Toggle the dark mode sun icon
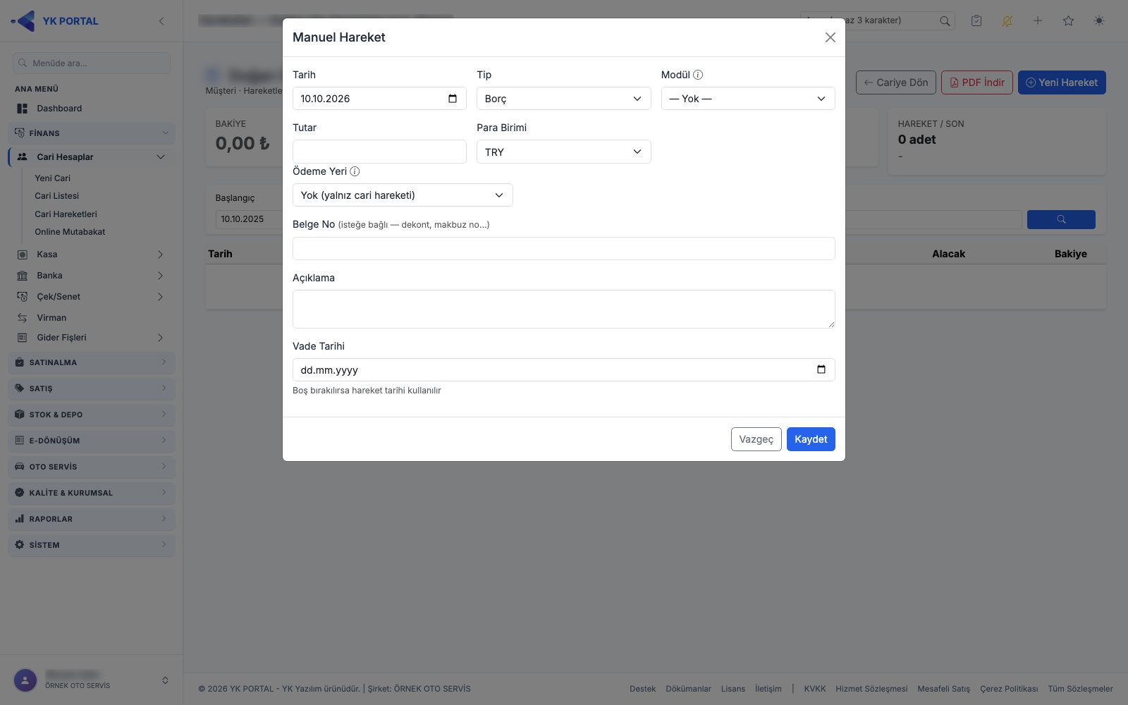The height and width of the screenshot is (705, 1128). click(1099, 20)
